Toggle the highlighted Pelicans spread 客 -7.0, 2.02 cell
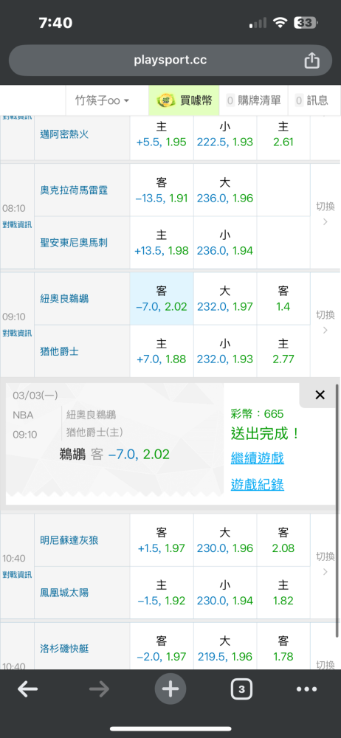The image size is (341, 738). 162,298
